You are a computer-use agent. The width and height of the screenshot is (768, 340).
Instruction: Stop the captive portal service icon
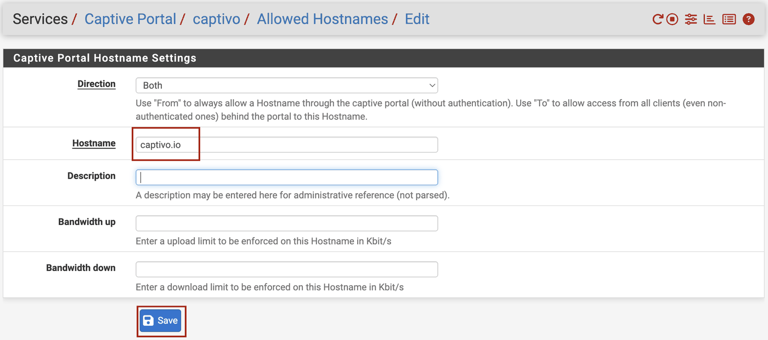pos(673,19)
